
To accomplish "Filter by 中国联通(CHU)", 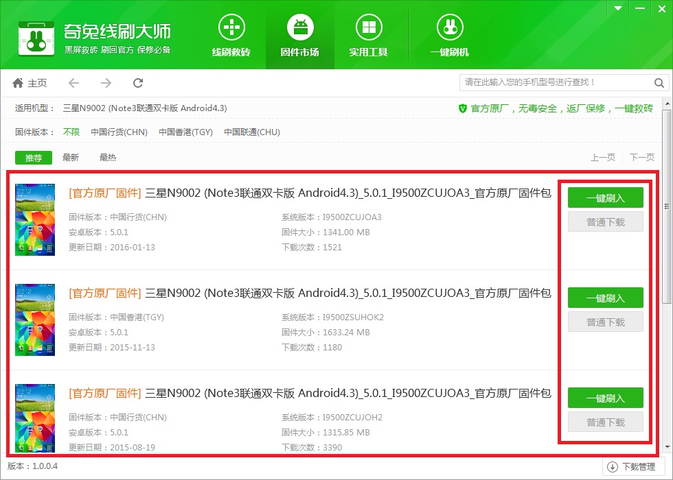I will [x=252, y=132].
